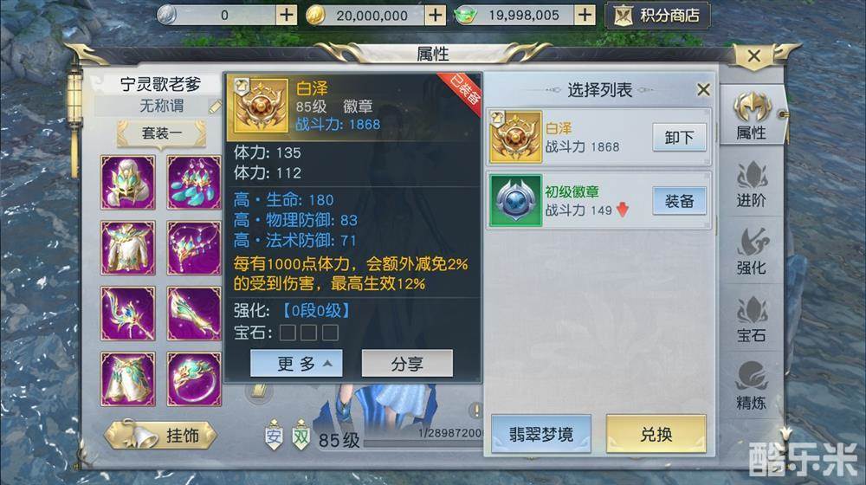The width and height of the screenshot is (866, 485).
Task: Click the 白泽 badge icon in selection list
Action: coord(516,137)
